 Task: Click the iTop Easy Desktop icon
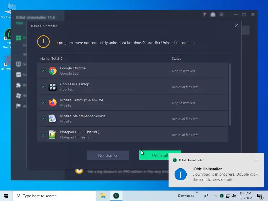pyautogui.click(x=52, y=87)
